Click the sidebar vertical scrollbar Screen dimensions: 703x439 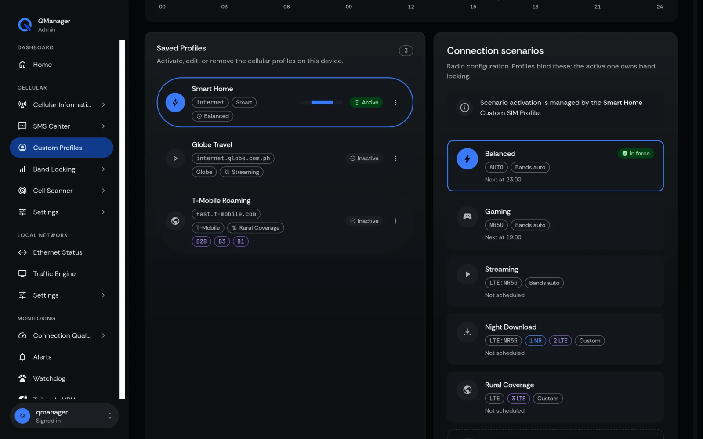coord(122,219)
